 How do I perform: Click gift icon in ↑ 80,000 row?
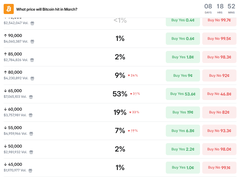[32, 78]
